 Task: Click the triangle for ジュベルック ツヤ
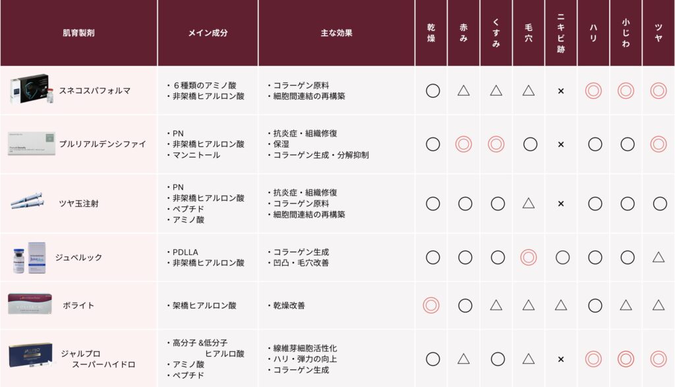pos(659,257)
